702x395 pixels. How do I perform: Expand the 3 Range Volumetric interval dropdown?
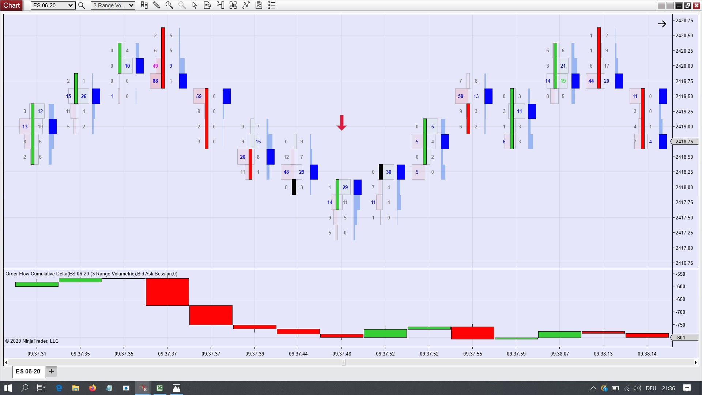[131, 5]
